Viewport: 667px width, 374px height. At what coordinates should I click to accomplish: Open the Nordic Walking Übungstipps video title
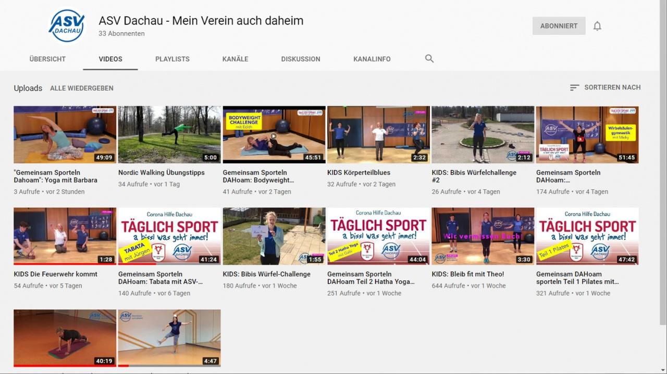click(162, 173)
